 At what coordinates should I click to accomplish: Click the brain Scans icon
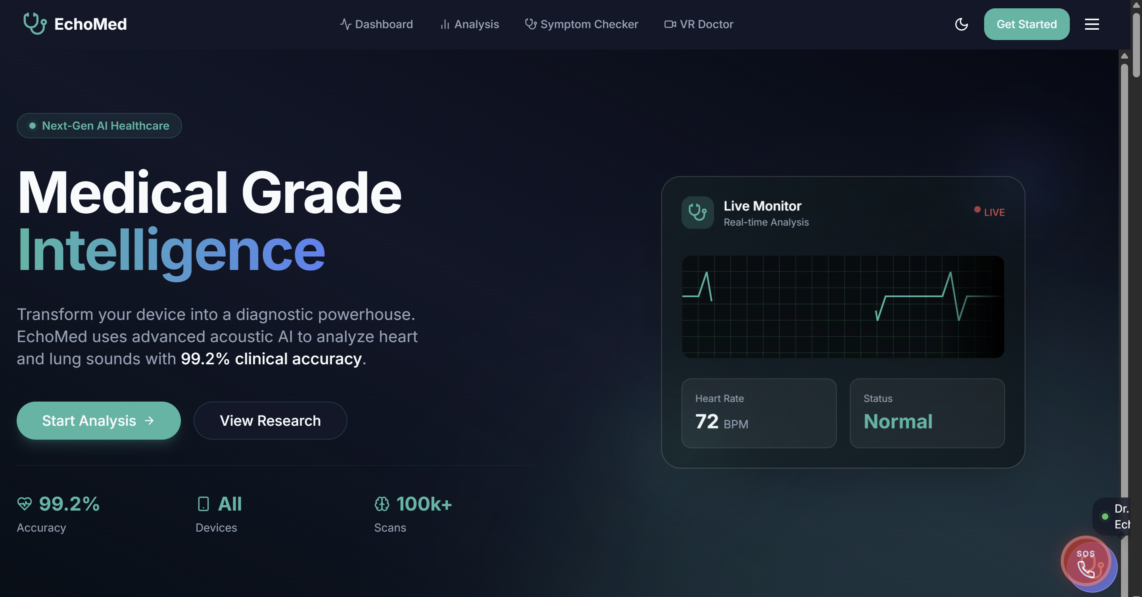[x=382, y=503]
